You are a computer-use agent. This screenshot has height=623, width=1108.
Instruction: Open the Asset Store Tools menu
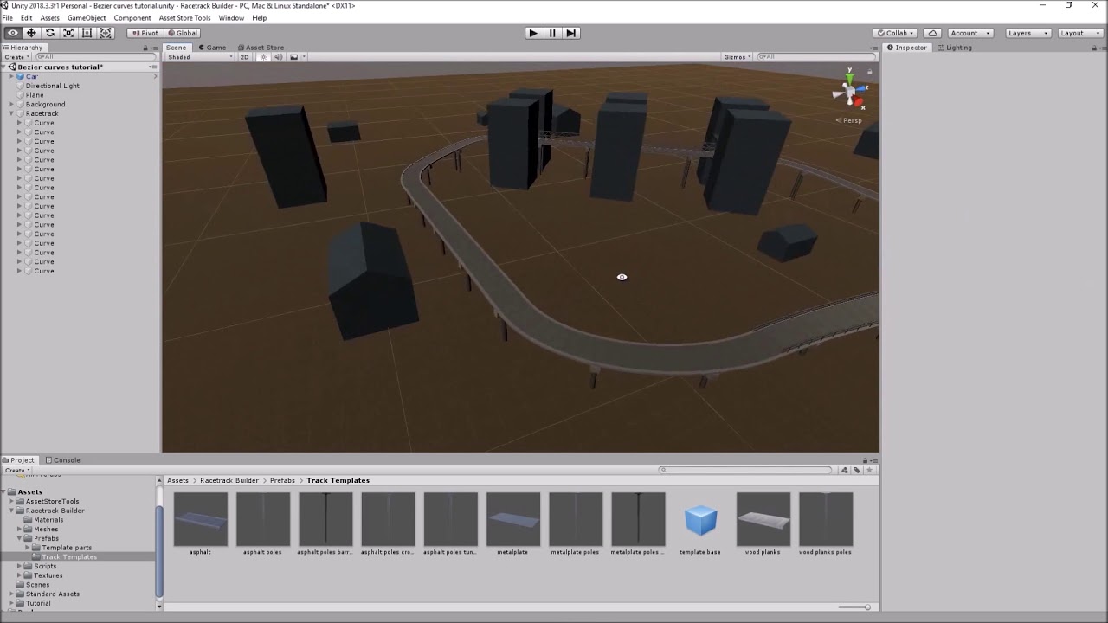click(184, 17)
